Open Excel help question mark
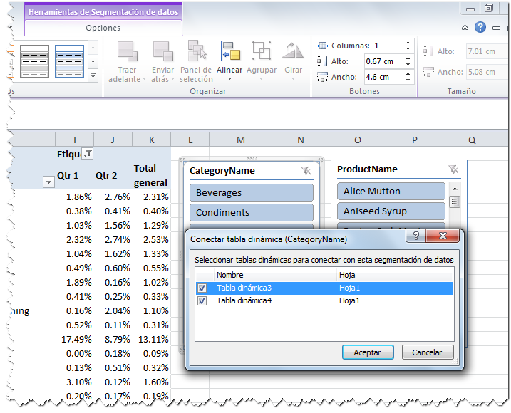Viewport: 511px width, 413px height. click(x=480, y=27)
